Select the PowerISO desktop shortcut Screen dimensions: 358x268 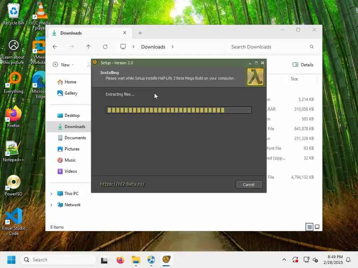[x=14, y=186]
